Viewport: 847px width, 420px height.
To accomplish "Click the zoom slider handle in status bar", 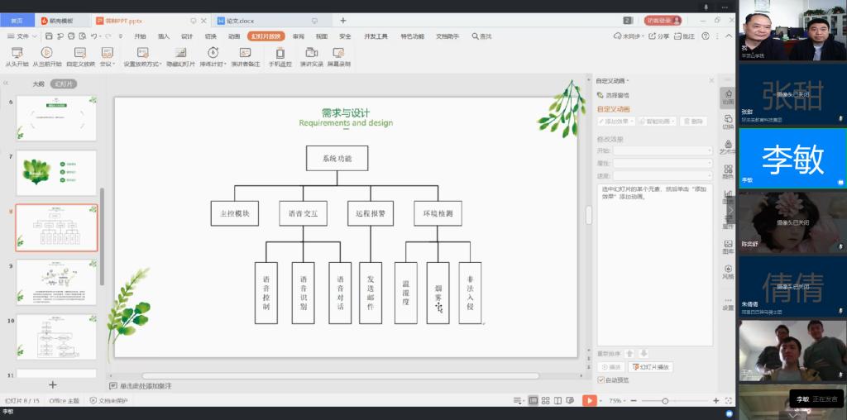I will tap(665, 400).
